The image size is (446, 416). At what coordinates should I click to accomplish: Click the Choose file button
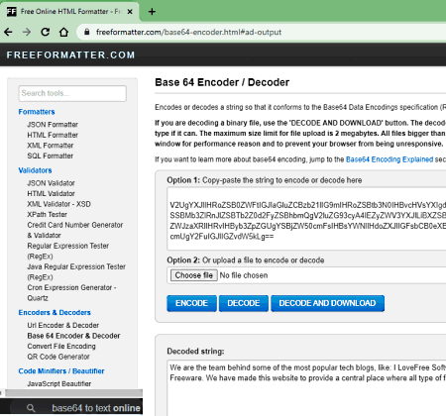(x=194, y=275)
